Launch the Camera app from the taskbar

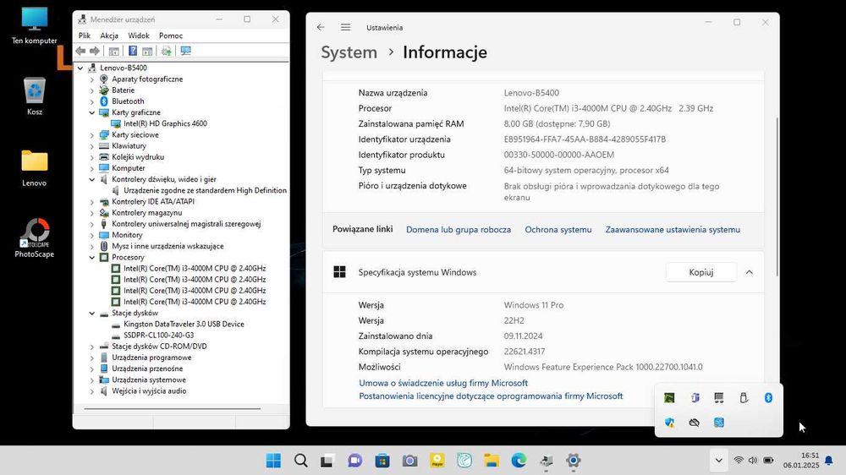tap(409, 461)
